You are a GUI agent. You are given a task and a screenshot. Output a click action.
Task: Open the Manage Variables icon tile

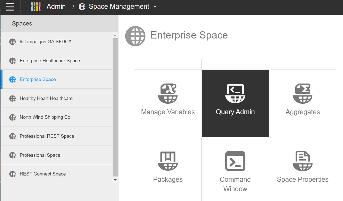[168, 93]
